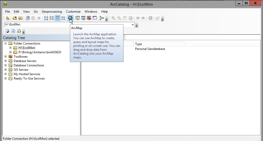This screenshot has width=263, height=141.
Task: Select Database Connections tree item
Action: 29,65
